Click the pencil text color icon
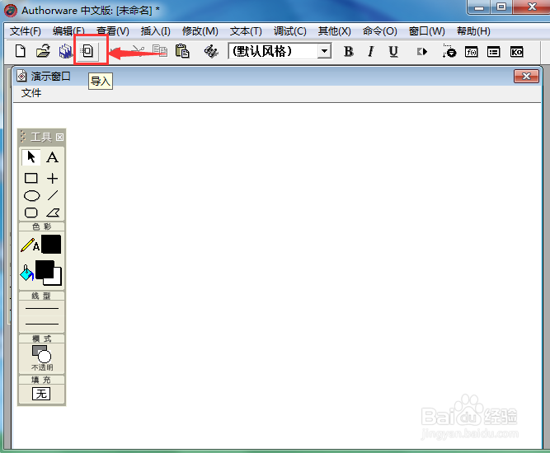Viewport: 550px width, 453px height. tap(30, 245)
